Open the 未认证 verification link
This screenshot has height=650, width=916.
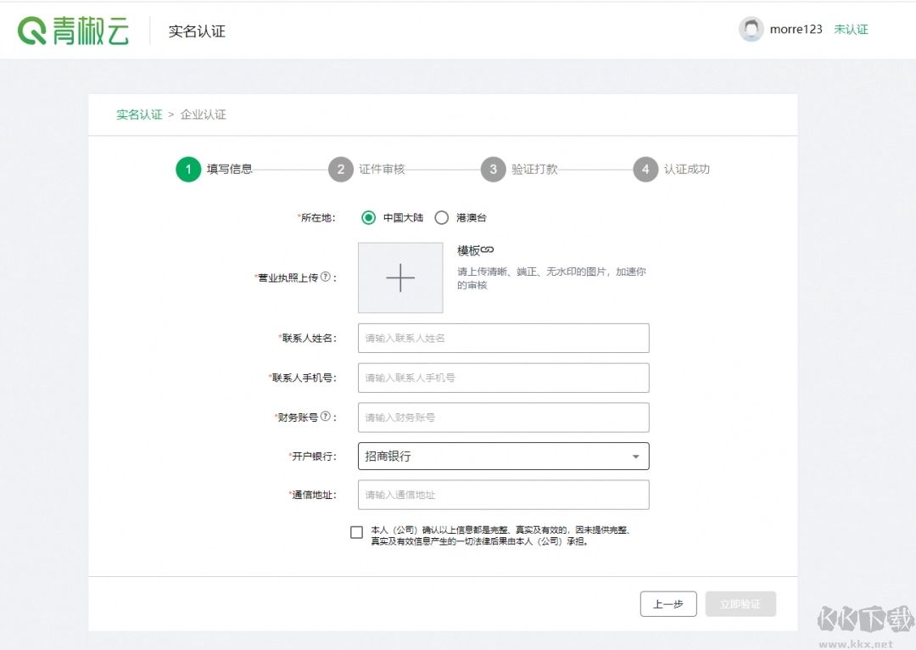[852, 29]
